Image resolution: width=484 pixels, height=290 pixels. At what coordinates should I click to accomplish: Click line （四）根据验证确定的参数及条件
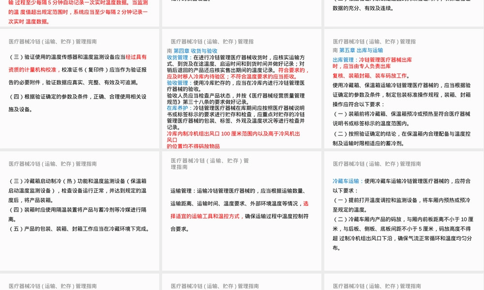coord(77,97)
